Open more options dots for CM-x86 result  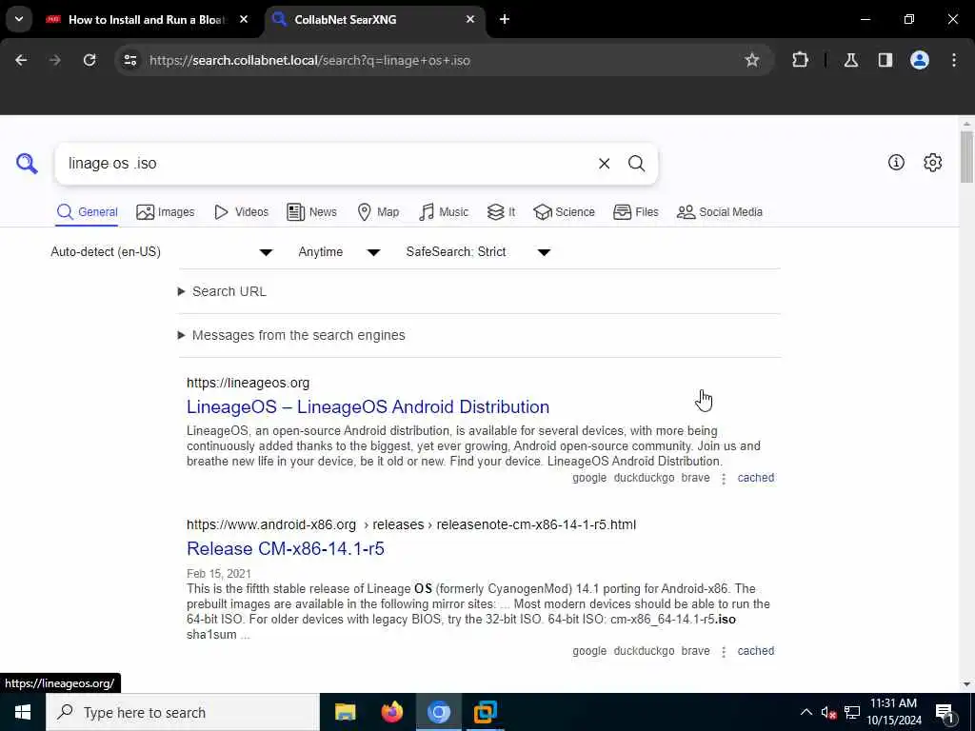[724, 651]
